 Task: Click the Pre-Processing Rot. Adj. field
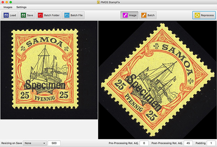click(x=144, y=143)
